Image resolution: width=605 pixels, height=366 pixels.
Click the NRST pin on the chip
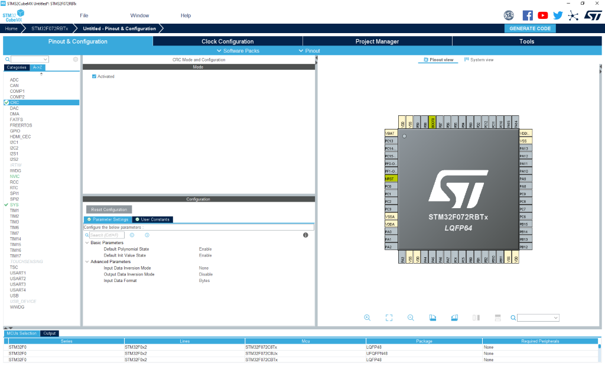click(x=391, y=179)
